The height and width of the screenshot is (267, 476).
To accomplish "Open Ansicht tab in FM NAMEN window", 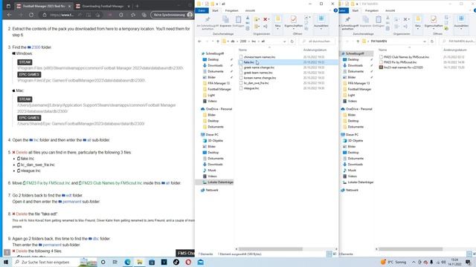I will pyautogui.click(x=390, y=10).
